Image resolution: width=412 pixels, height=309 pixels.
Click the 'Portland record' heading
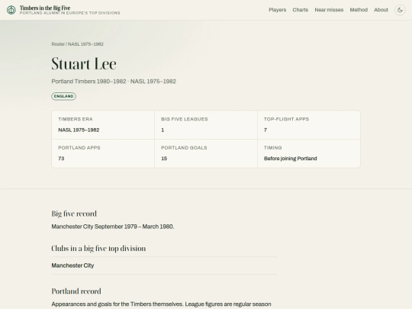point(76,291)
